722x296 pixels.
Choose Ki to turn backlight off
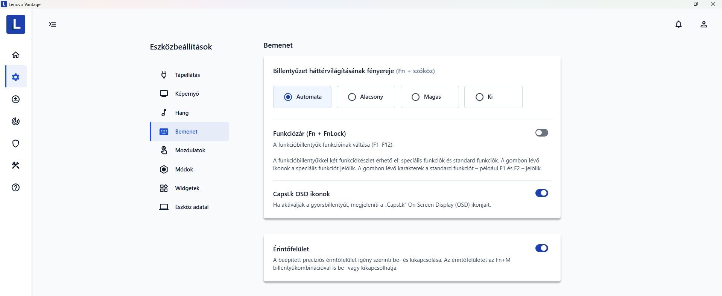(493, 97)
